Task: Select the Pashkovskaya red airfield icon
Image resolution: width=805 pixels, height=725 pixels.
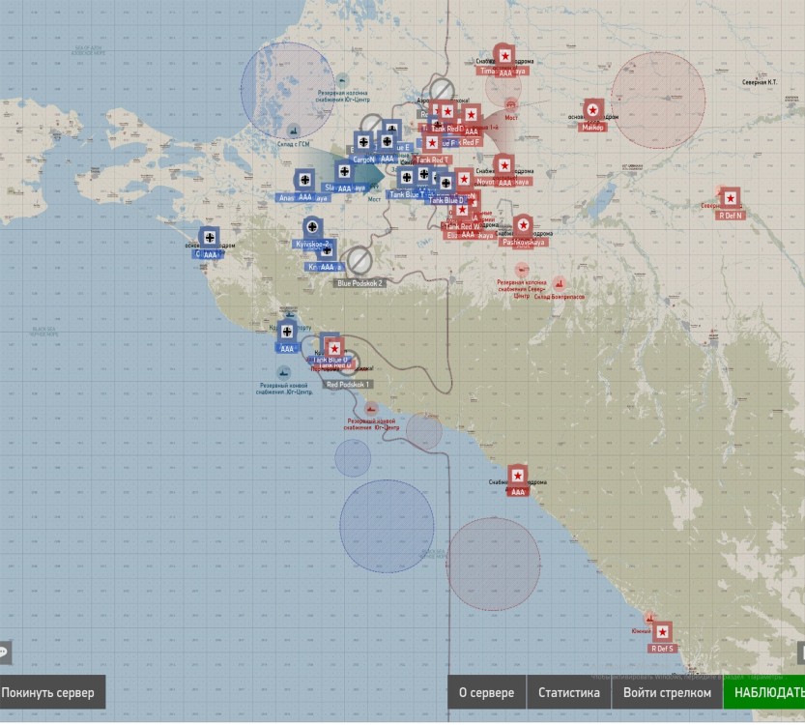Action: [523, 225]
